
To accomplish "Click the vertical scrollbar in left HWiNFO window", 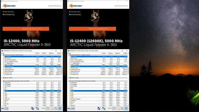I will pyautogui.click(x=62, y=79).
